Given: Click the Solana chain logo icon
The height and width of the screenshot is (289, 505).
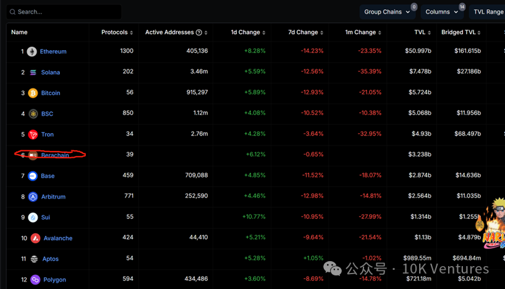Looking at the screenshot, I should click(33, 72).
